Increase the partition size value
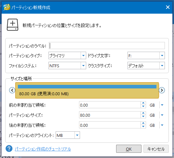 click(143, 113)
